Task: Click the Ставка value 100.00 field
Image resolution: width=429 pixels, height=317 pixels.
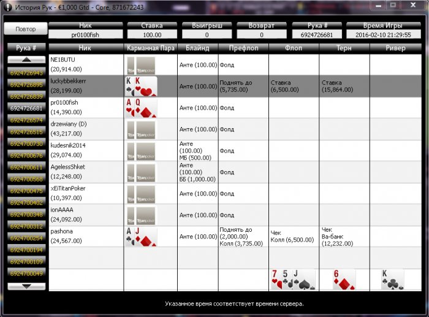Action: point(152,35)
